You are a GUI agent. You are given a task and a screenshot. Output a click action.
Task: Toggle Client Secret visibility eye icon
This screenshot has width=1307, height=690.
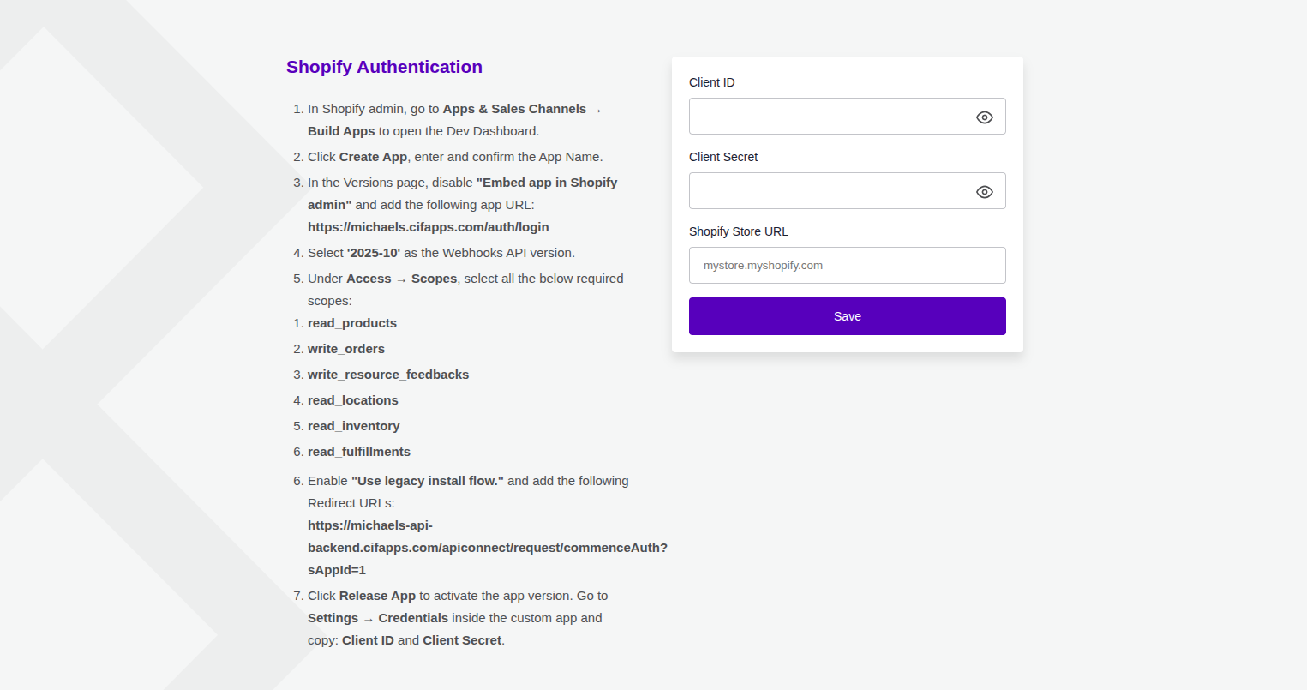[984, 192]
